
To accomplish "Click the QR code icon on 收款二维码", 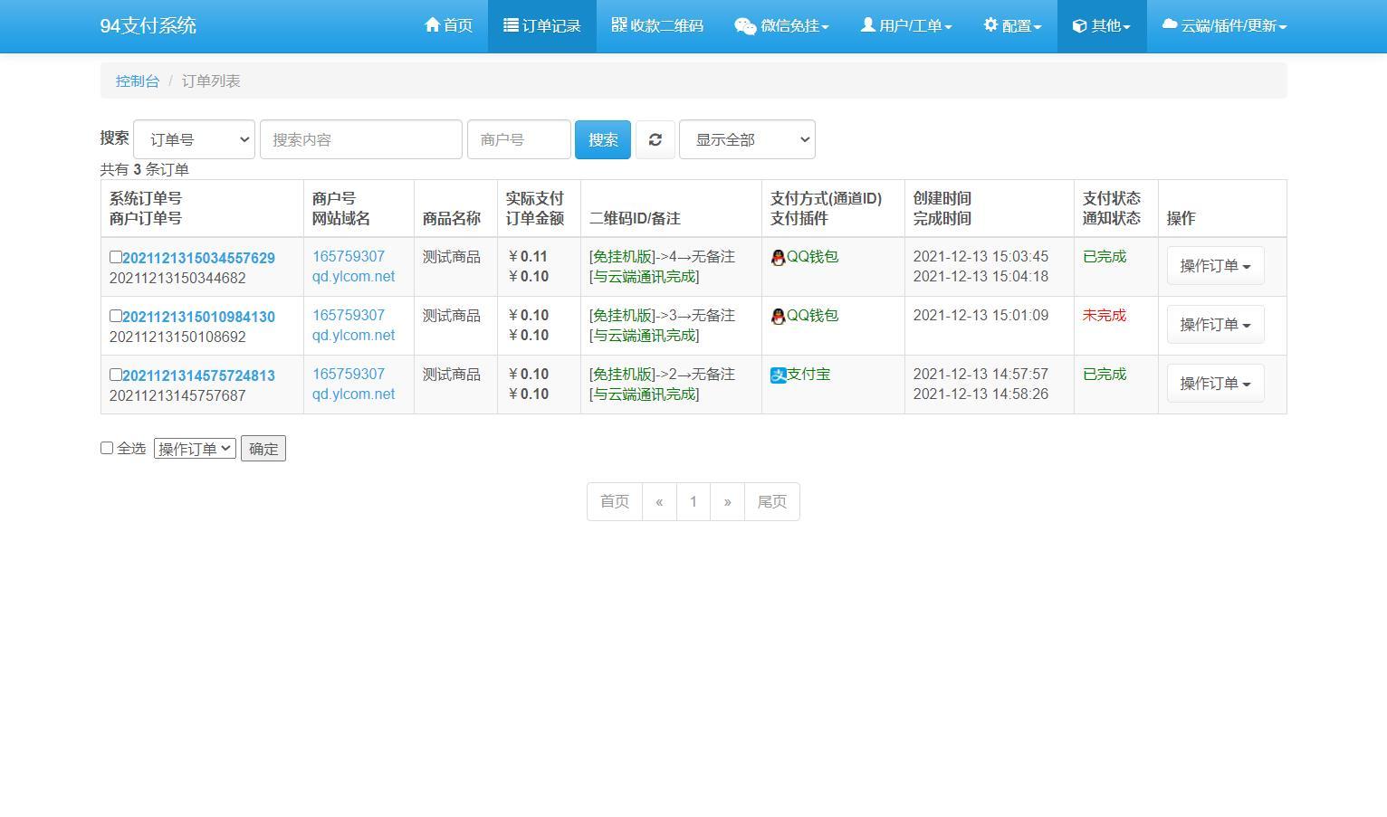I will coord(618,25).
